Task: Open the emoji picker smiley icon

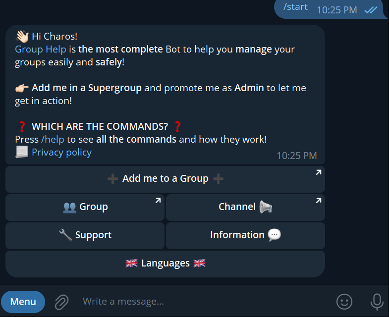Action: (344, 302)
